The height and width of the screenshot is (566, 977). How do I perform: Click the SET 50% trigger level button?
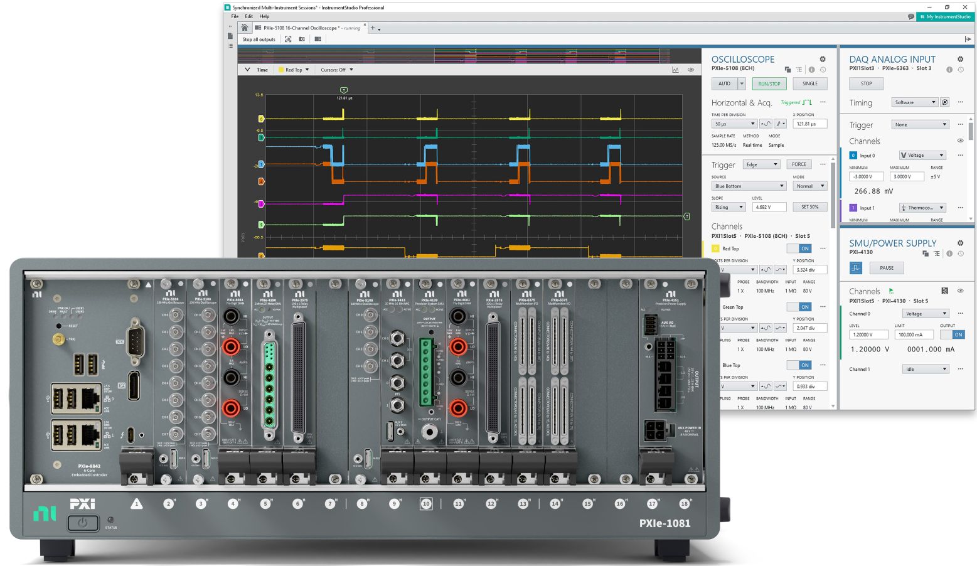[809, 207]
